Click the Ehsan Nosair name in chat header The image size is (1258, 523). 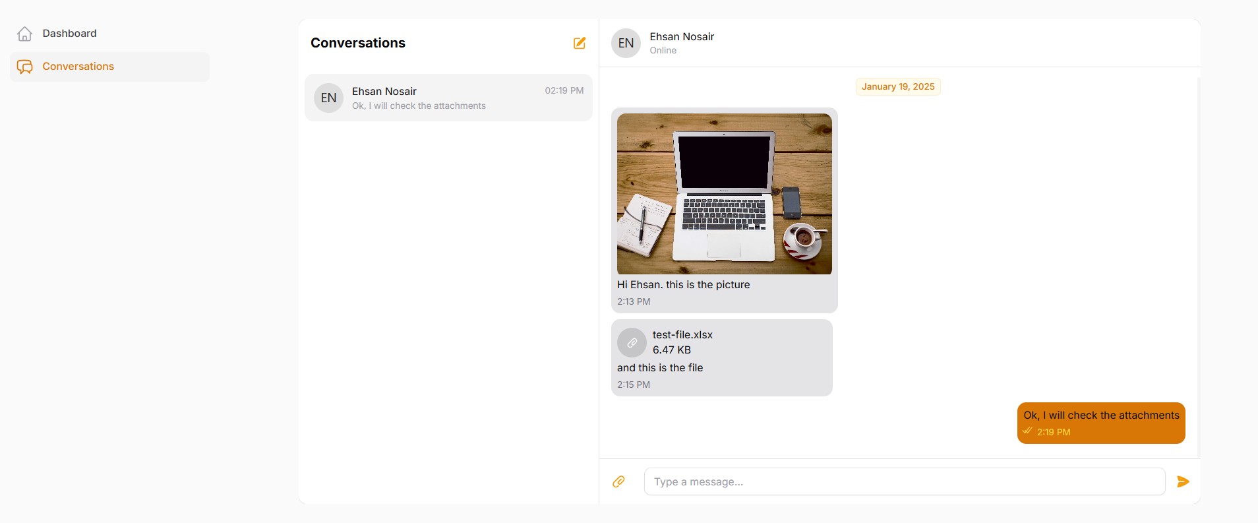point(682,37)
